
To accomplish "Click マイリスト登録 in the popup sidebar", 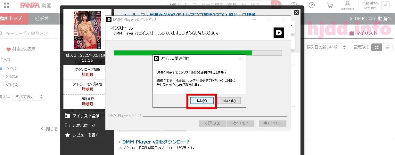I will 82,116.
